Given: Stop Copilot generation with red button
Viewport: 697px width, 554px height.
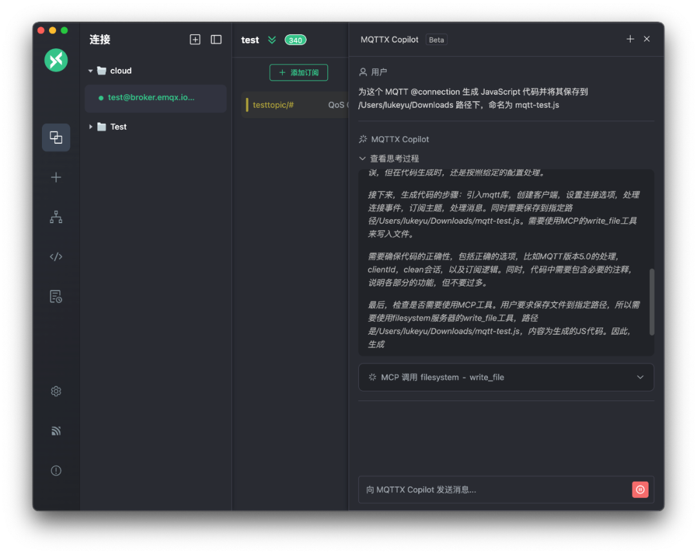Looking at the screenshot, I should click(x=640, y=490).
